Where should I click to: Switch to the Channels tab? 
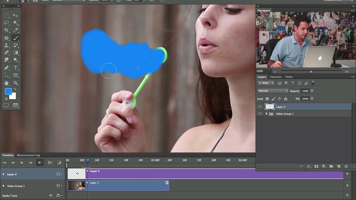point(276,77)
